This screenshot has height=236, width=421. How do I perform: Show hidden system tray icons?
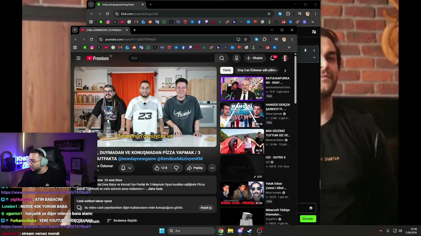pos(381,231)
